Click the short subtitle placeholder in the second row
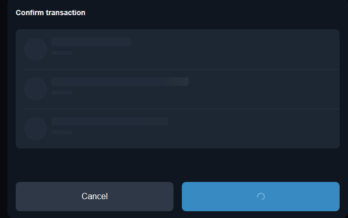 click(x=62, y=93)
